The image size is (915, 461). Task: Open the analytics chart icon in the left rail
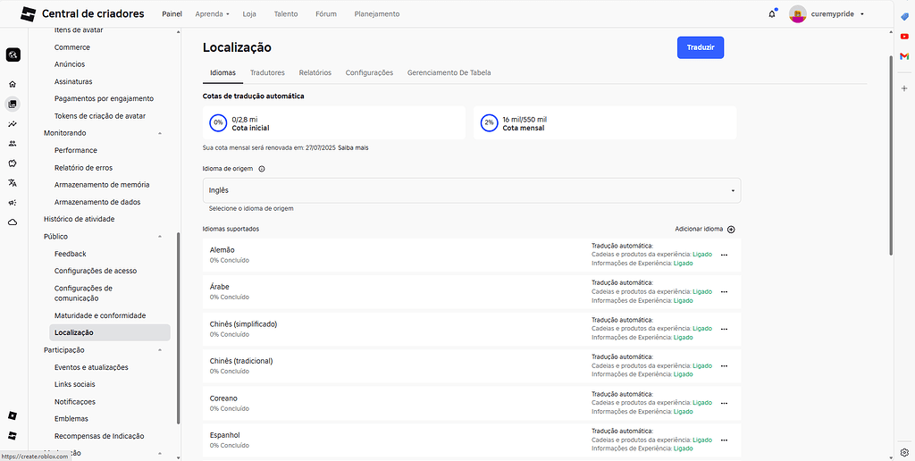13,123
